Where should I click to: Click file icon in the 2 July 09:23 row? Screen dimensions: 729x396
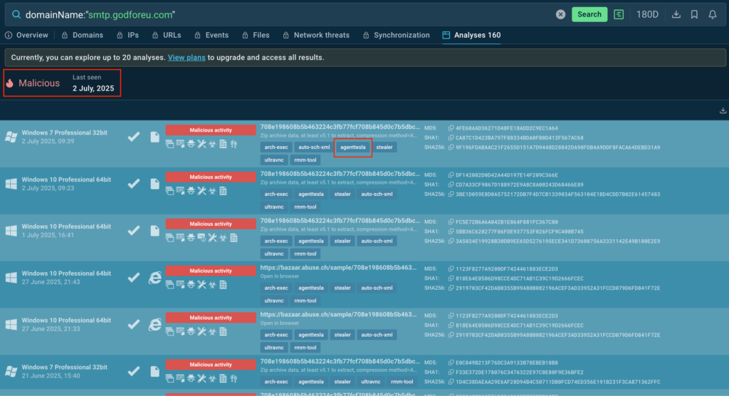(154, 184)
